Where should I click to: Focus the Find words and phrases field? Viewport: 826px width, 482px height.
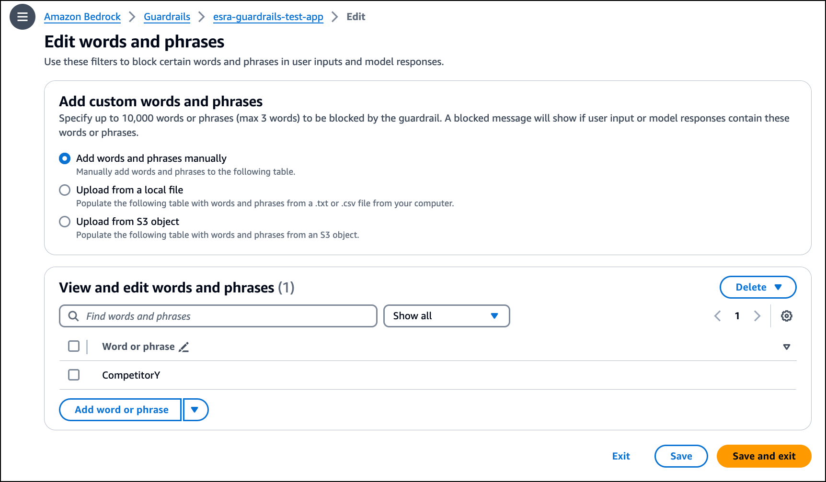coord(218,316)
